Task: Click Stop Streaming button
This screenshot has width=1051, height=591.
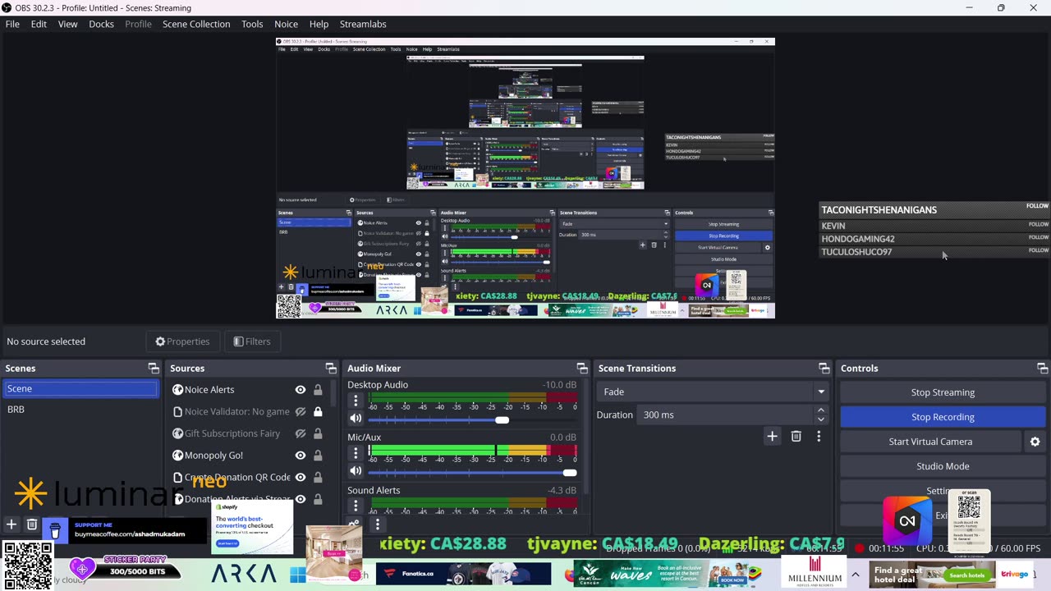Action: click(943, 392)
